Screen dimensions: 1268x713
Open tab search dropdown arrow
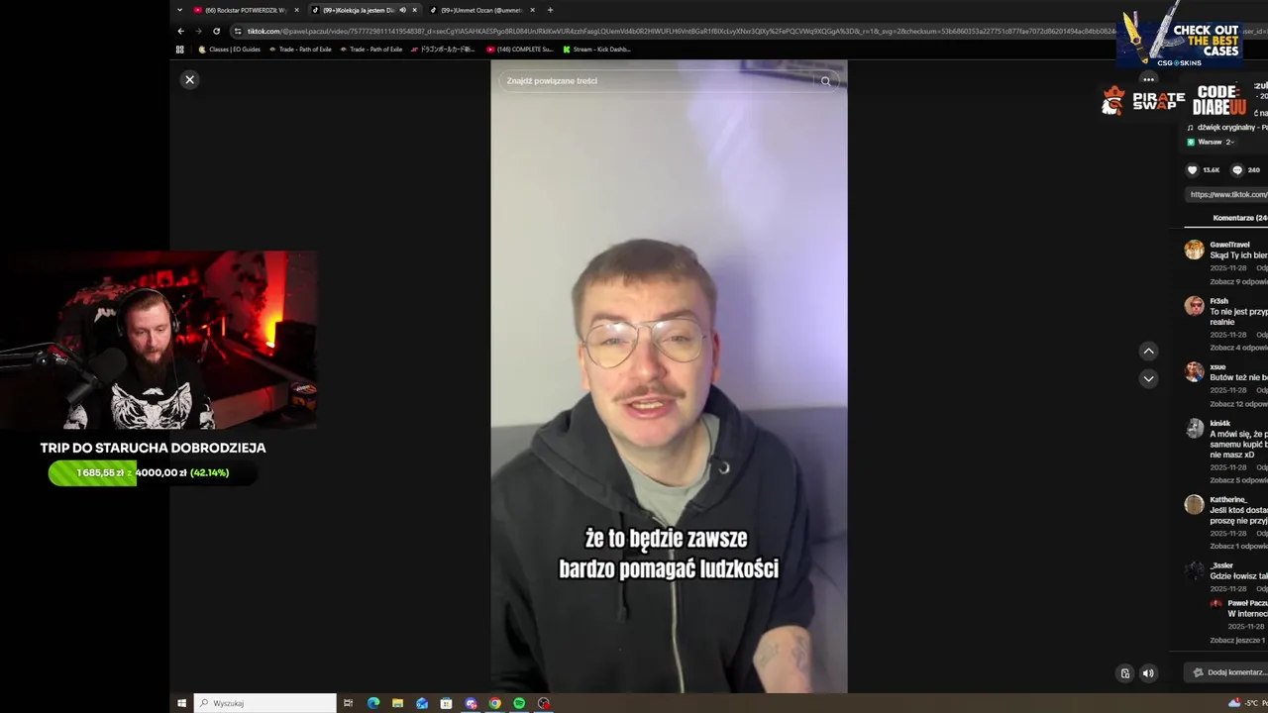coord(179,10)
